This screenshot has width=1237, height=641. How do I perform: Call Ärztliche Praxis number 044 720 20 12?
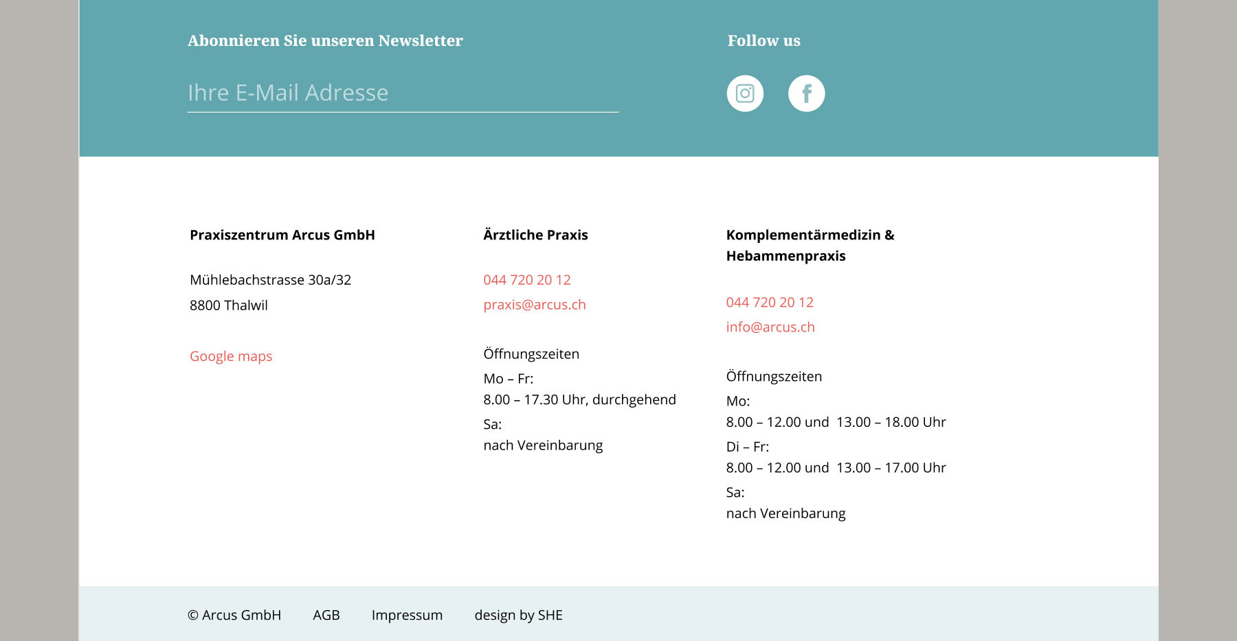tap(527, 280)
